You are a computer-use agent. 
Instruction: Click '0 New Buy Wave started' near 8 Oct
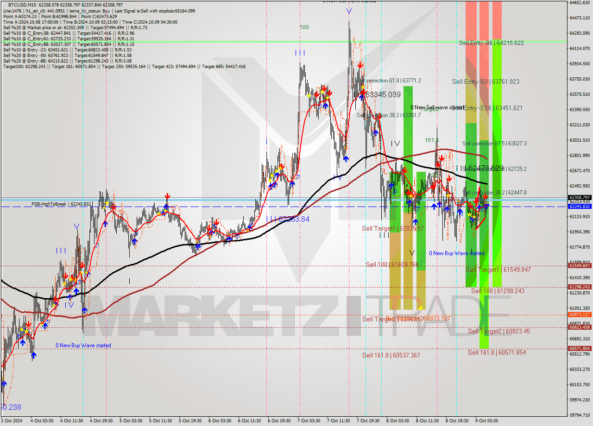457,253
